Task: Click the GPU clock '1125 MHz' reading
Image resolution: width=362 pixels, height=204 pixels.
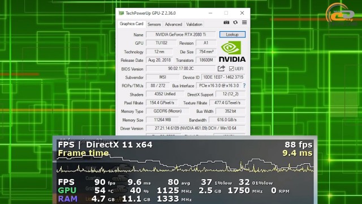Action: pos(174,190)
